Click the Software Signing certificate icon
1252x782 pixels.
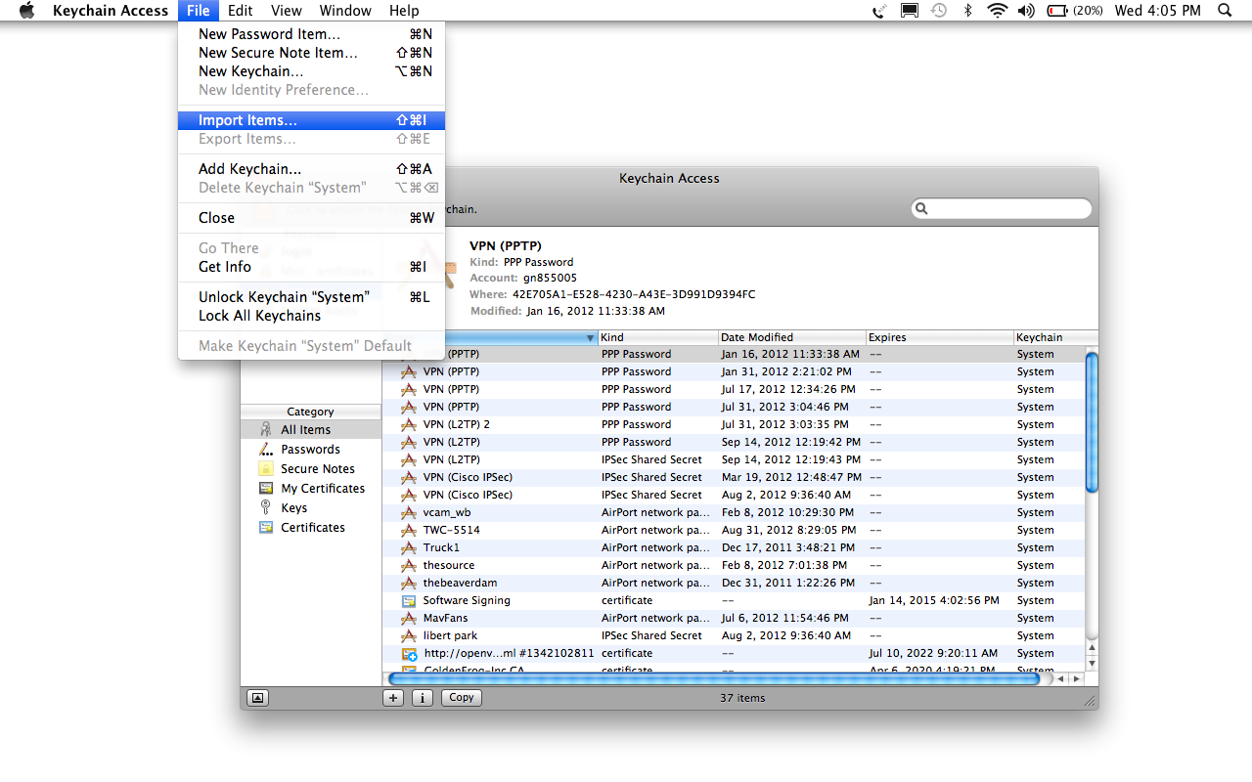tap(409, 600)
